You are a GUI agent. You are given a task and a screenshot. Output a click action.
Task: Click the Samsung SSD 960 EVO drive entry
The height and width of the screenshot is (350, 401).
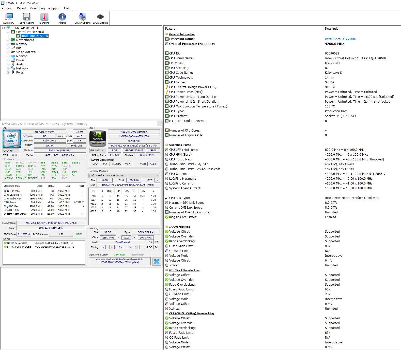click(x=54, y=243)
